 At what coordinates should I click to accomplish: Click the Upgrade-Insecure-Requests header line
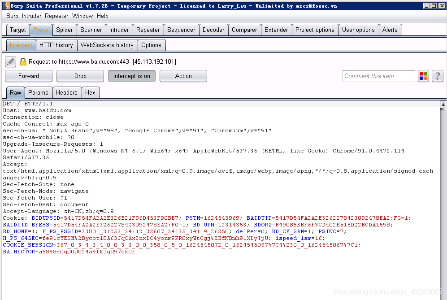[53, 144]
